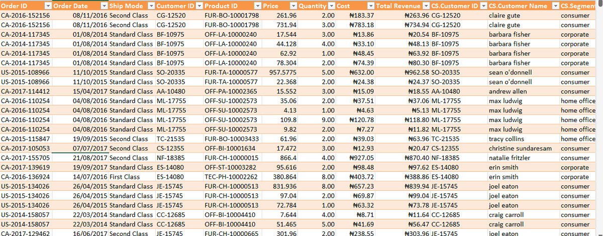Click the order date cell 15/04/2017
Image resolution: width=603 pixels, height=236 pixels.
pos(80,91)
